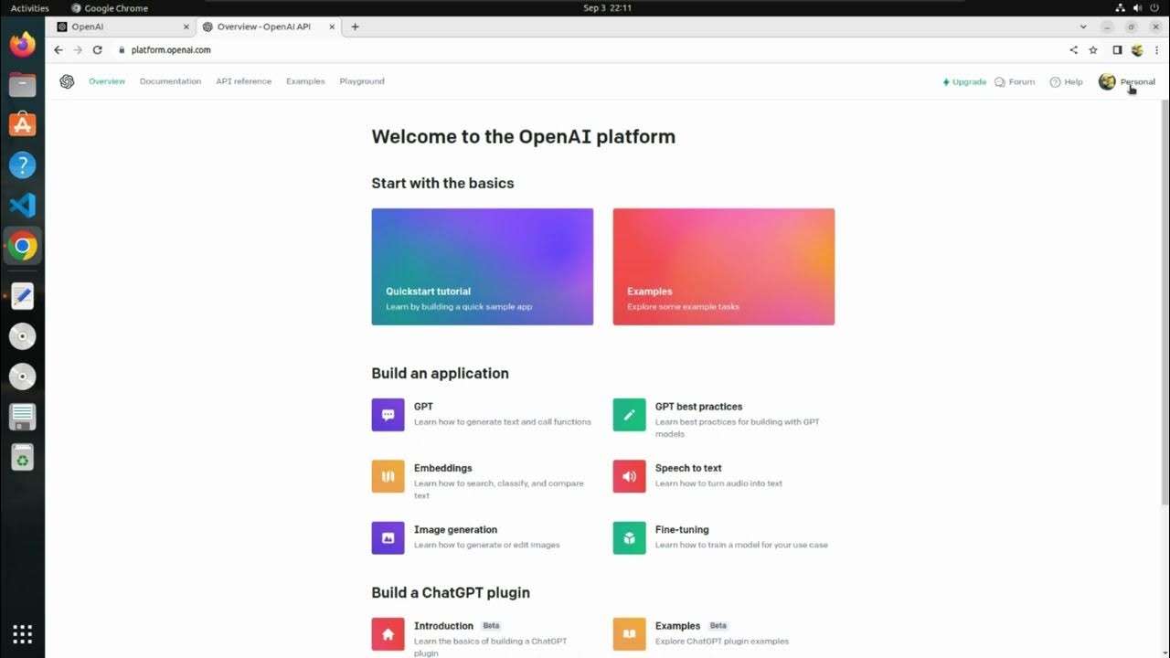The image size is (1170, 658).
Task: Click the Speech to text title
Action: coord(688,468)
